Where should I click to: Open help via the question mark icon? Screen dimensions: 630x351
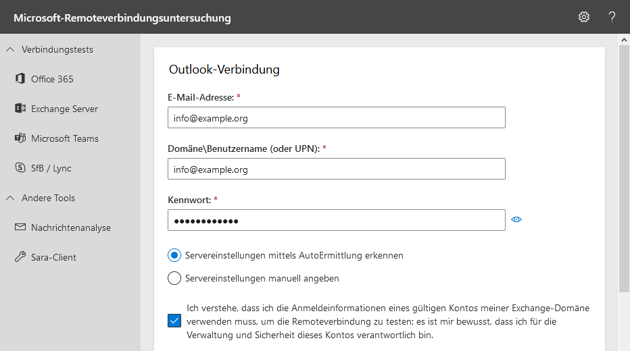click(x=612, y=17)
